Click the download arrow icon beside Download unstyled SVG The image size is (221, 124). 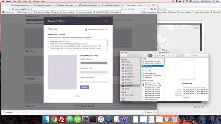coord(86,30)
